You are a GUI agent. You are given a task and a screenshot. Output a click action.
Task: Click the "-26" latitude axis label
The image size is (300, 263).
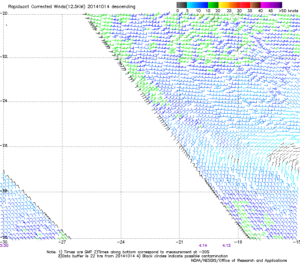4,146
